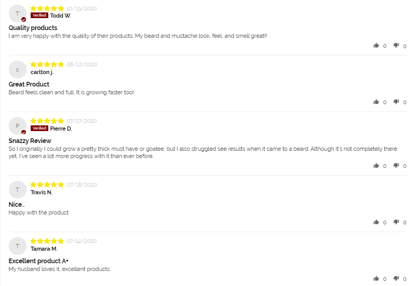
Task: Give thumbs down to Travis N.'s review
Action: pos(396,222)
